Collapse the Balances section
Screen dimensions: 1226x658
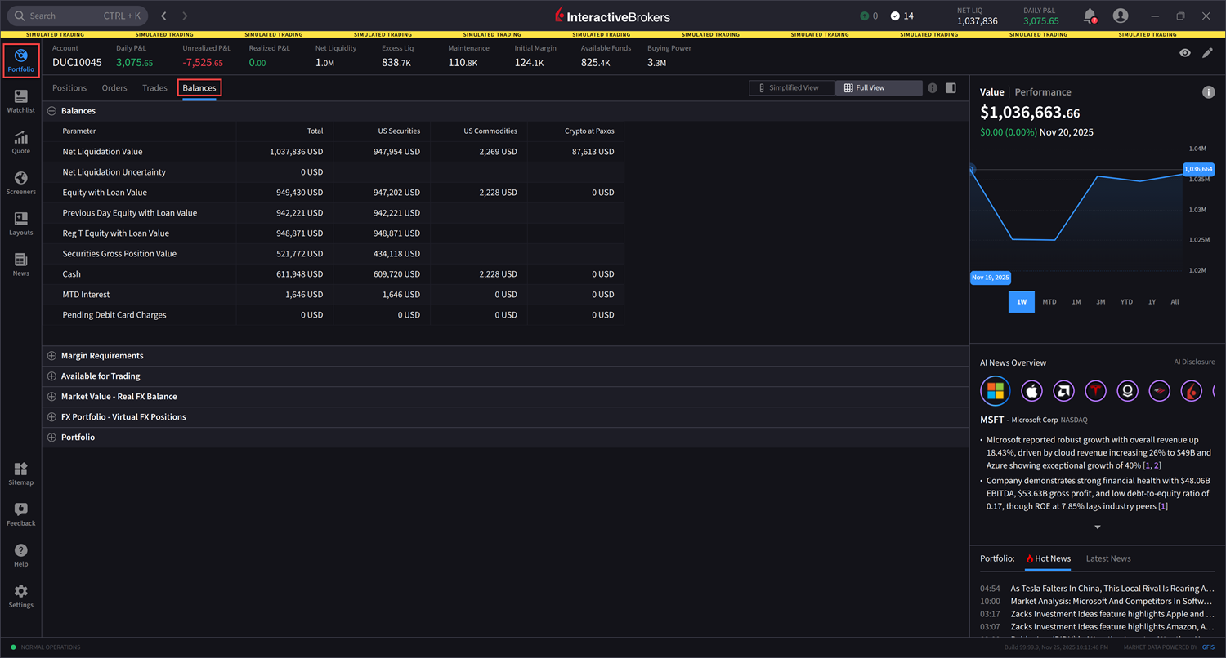(x=52, y=111)
